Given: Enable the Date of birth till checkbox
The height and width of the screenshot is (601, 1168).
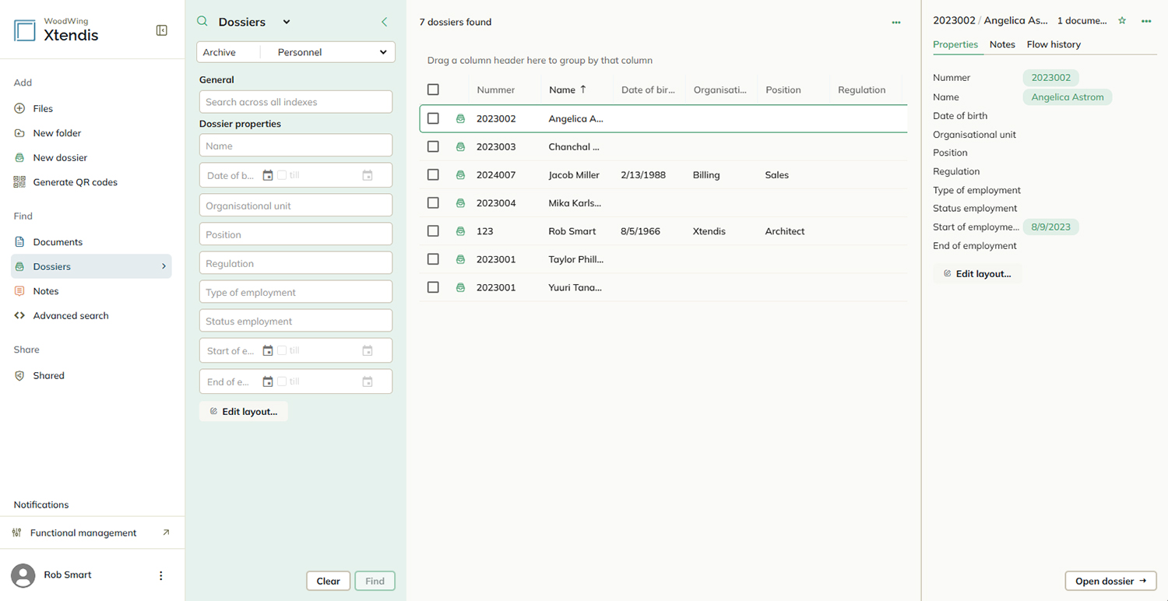Looking at the screenshot, I should click(282, 175).
